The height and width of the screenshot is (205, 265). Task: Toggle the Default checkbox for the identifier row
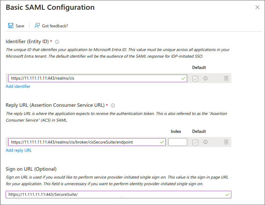[x=195, y=78]
